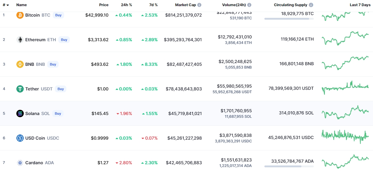Click Bitcoin price $42,999.10
Viewport: 373px width, 171px height.
[x=97, y=15]
